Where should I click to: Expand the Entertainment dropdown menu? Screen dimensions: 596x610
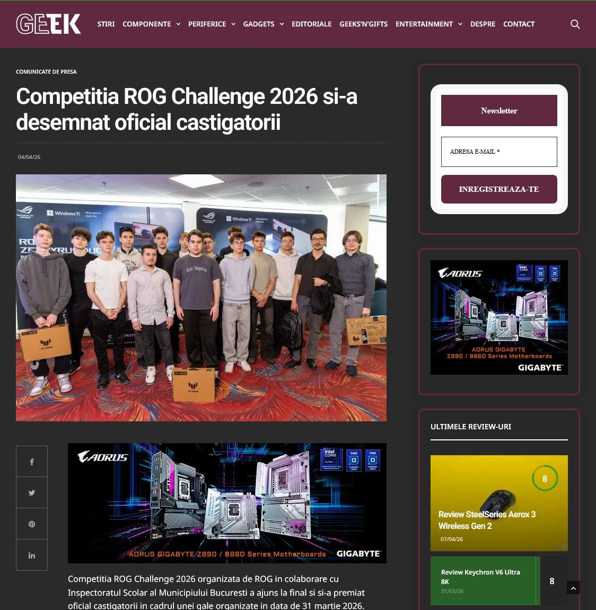click(x=428, y=24)
